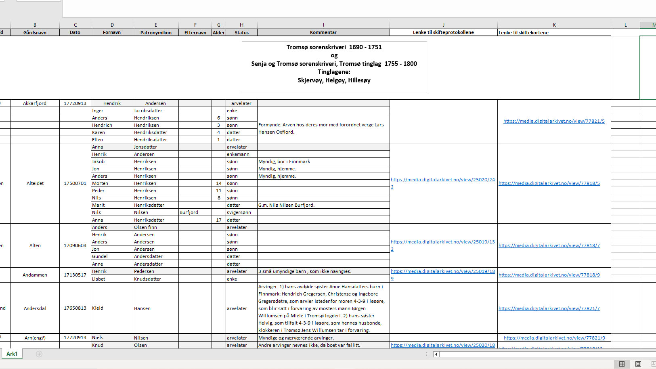Select the Gårdsnavn header cell

(35, 33)
